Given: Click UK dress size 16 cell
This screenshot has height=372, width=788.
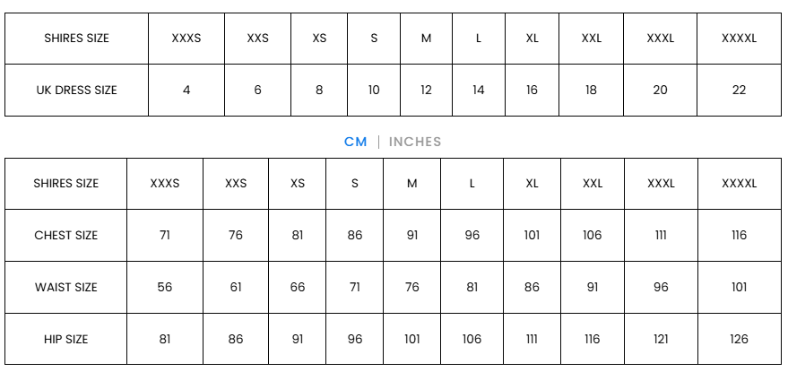Looking at the screenshot, I should click(532, 90).
